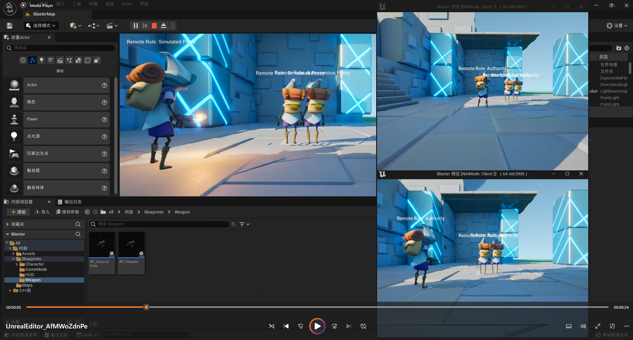Open Media Player mini-player view icon
This screenshot has height=340, width=633.
[x=612, y=326]
